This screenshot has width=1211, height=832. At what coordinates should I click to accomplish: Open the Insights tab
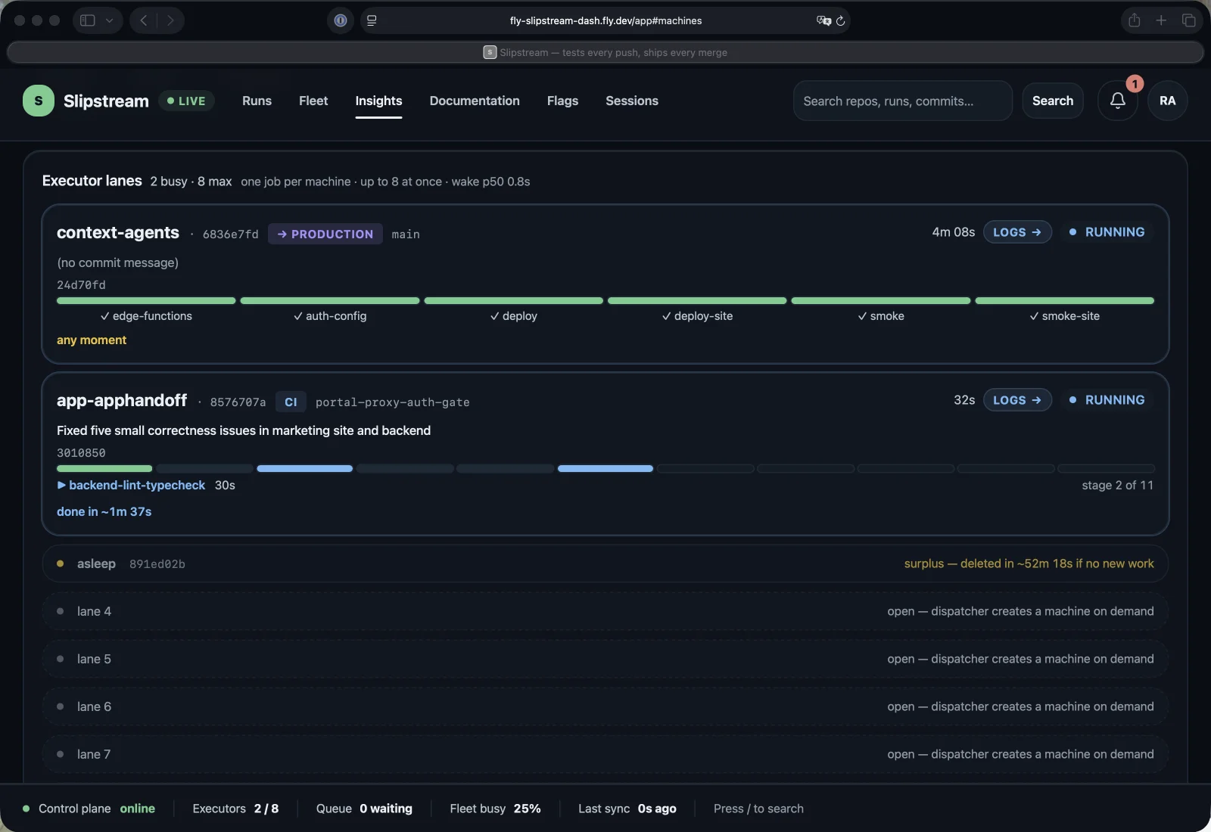tap(378, 101)
